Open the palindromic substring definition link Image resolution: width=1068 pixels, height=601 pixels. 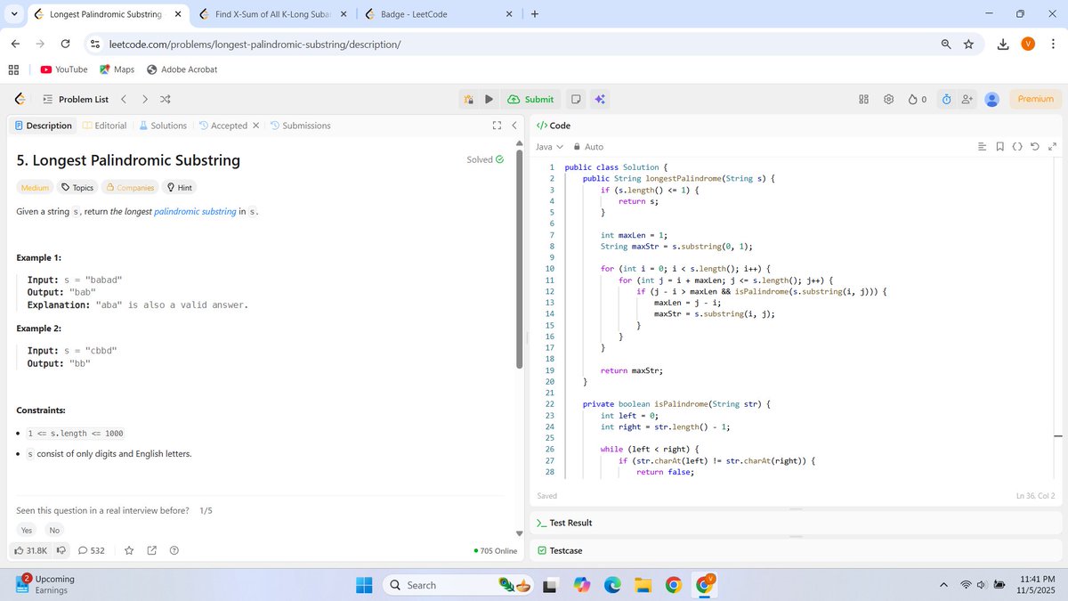click(195, 211)
